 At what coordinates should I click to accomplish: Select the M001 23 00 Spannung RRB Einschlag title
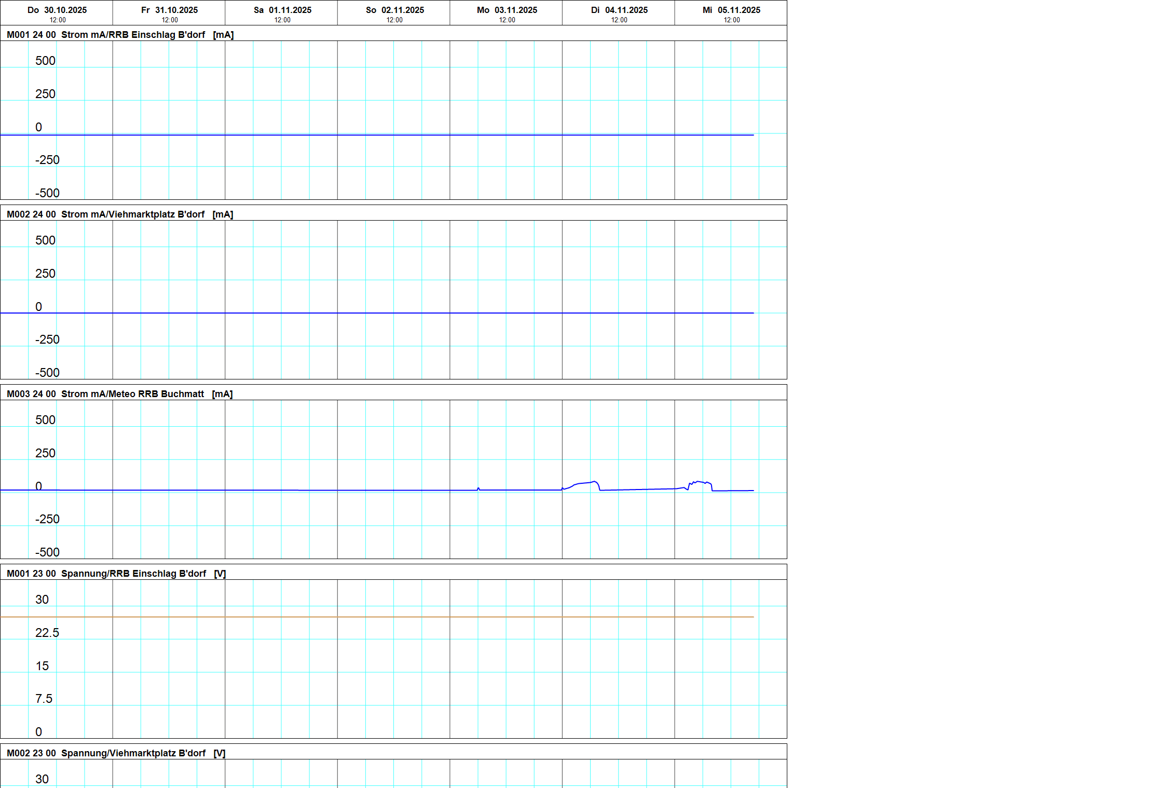(116, 574)
